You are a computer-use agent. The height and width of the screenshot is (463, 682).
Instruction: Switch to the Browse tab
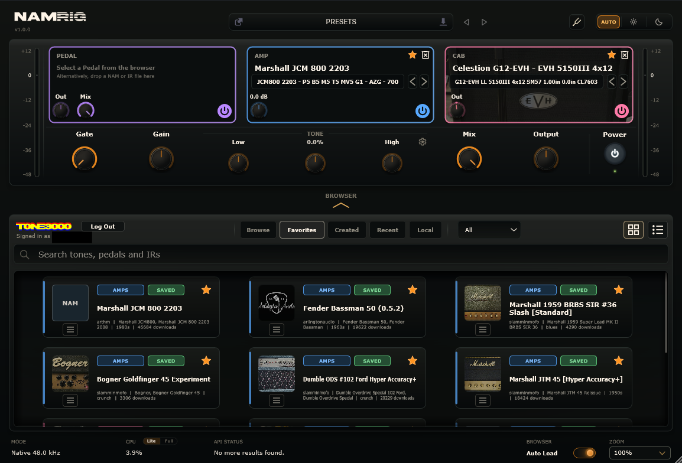click(x=258, y=230)
